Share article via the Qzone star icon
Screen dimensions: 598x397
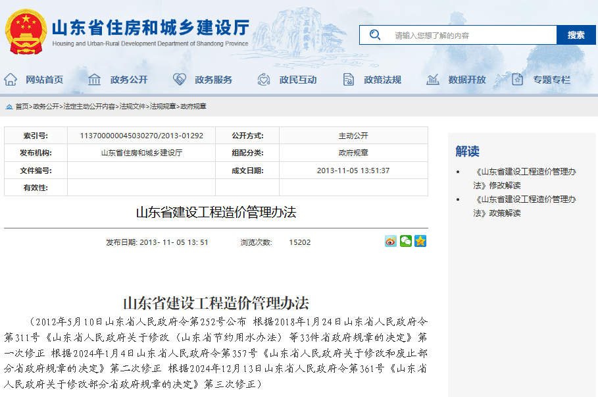point(420,241)
